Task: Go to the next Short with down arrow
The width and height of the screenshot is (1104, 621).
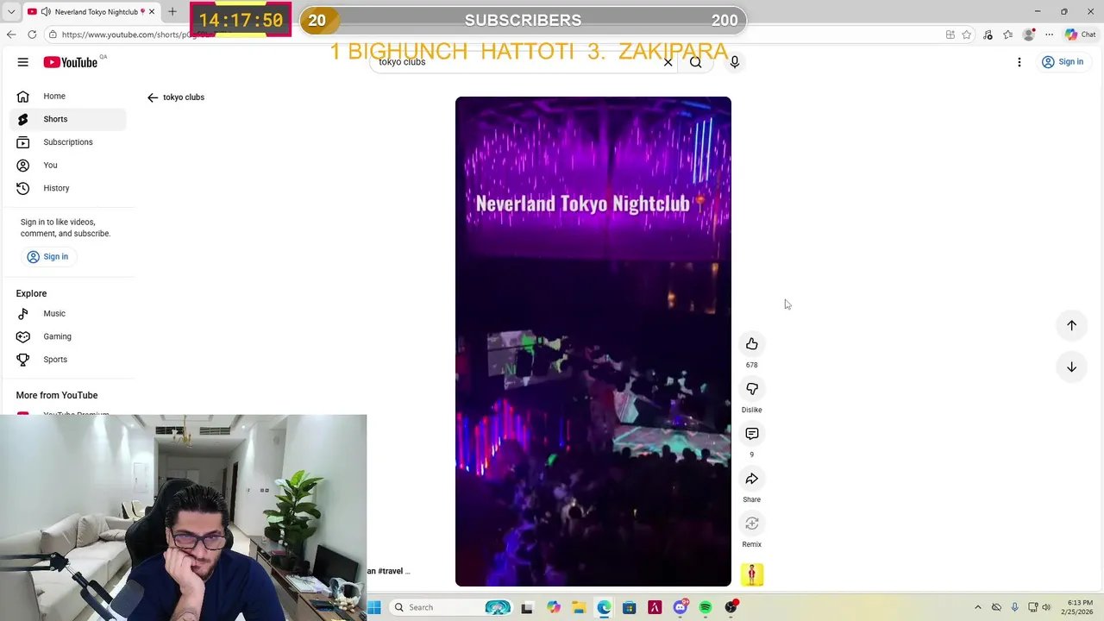Action: click(x=1071, y=367)
